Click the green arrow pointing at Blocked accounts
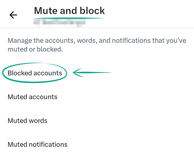The image size is (194, 160). click(92, 73)
